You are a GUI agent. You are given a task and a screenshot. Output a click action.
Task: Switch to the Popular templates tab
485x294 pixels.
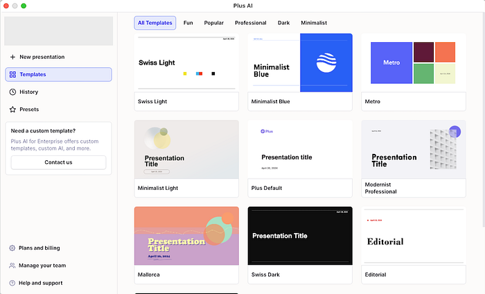[x=213, y=23]
